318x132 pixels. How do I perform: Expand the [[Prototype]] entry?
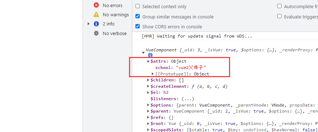click(153, 74)
